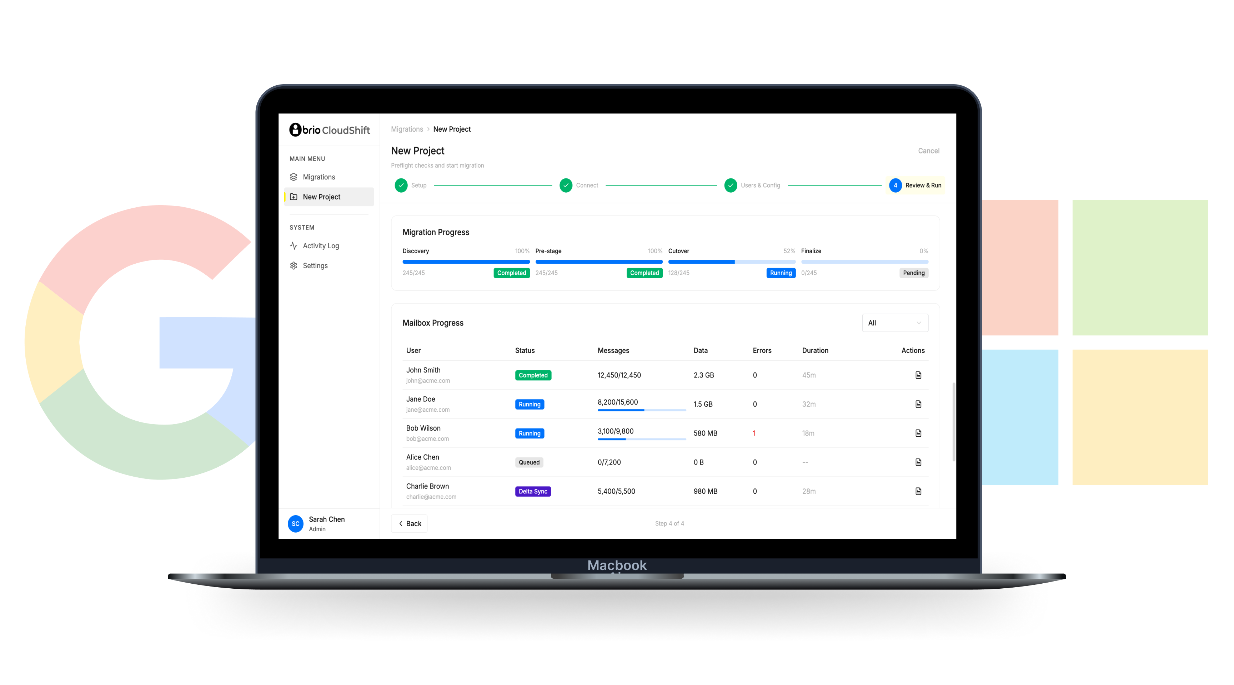Open the All mailbox filter dropdown
Viewport: 1234px width, 685px height.
pos(895,323)
